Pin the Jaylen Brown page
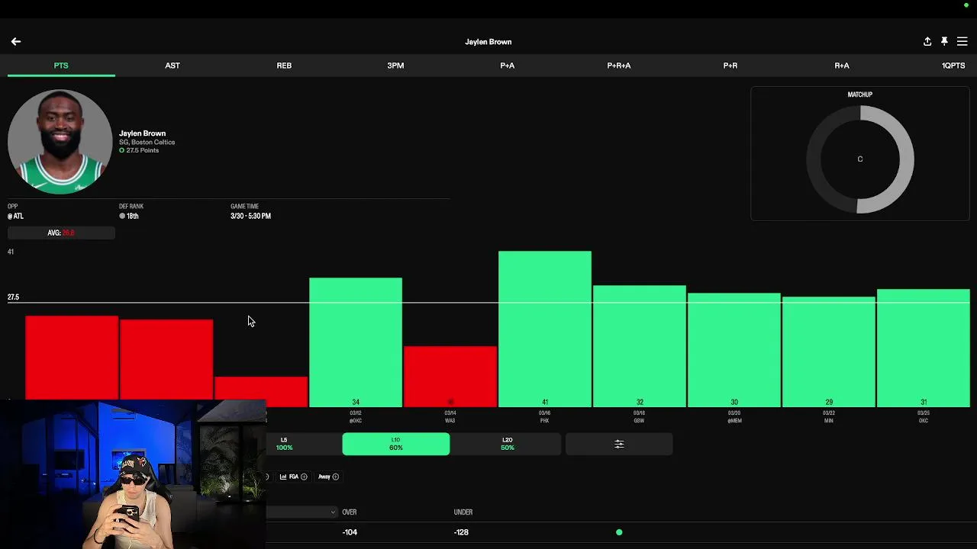This screenshot has height=549, width=977. coord(944,42)
